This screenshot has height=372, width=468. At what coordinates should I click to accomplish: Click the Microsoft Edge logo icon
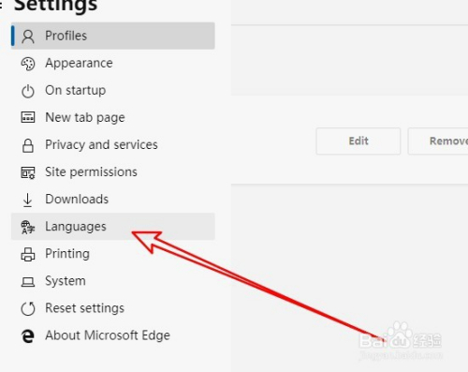click(x=28, y=336)
